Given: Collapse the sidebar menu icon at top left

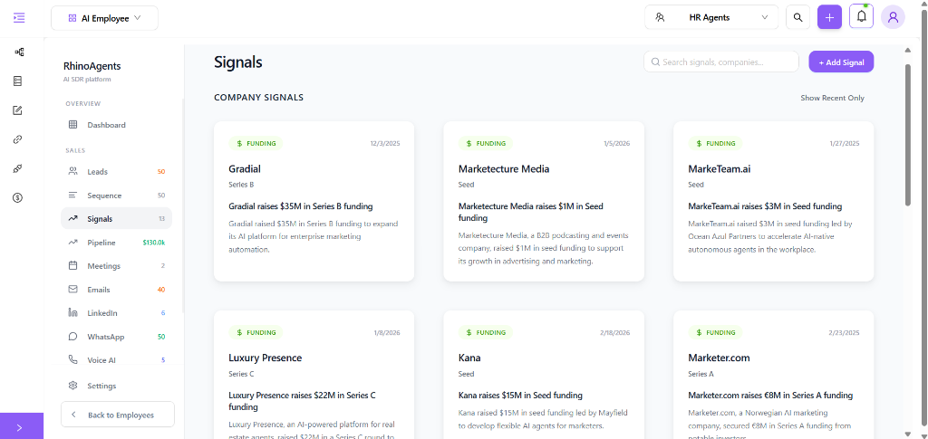Looking at the screenshot, I should click(19, 18).
